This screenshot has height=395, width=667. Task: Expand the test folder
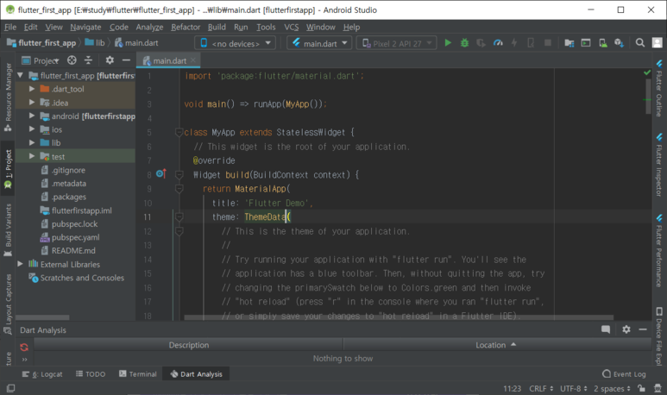32,156
